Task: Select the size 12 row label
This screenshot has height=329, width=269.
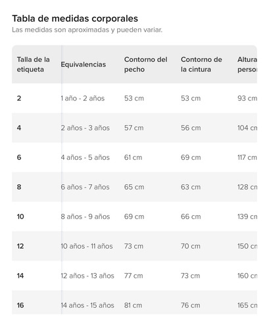Action: 20,246
